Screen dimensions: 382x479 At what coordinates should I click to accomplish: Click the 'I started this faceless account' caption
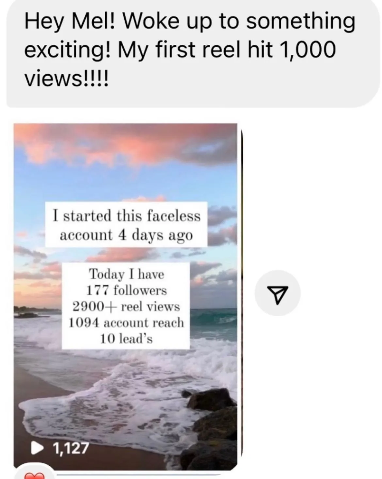click(127, 216)
